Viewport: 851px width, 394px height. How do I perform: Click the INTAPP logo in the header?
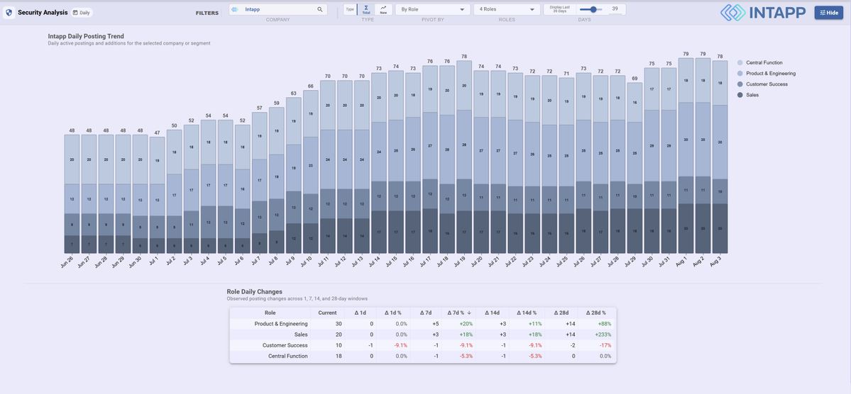coord(762,13)
